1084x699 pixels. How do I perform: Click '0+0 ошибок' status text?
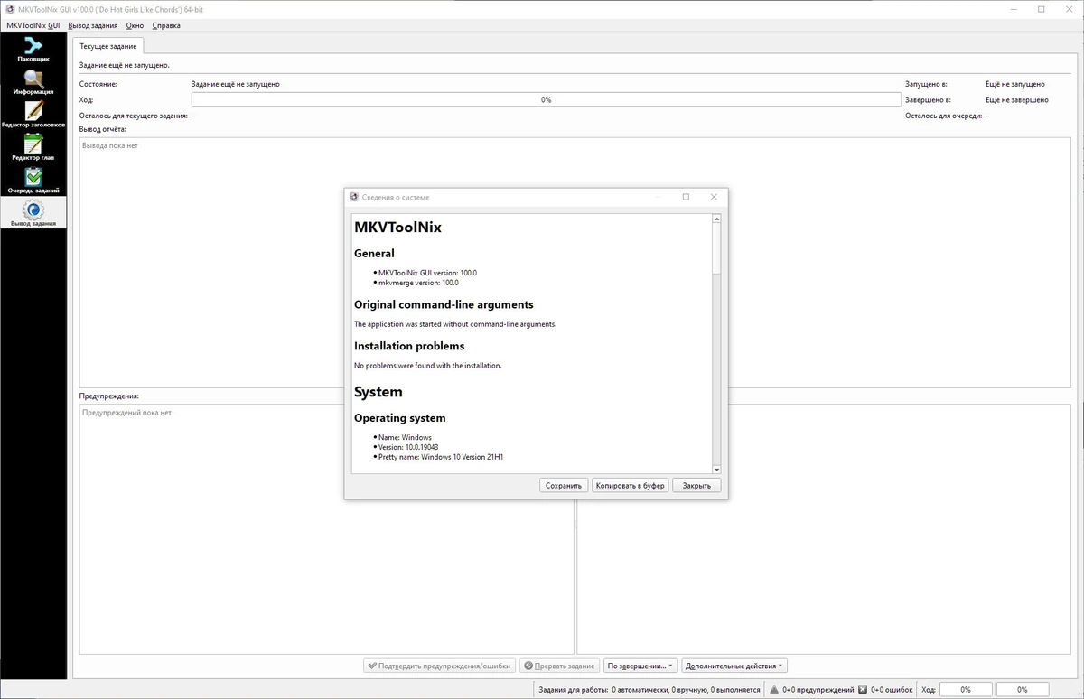click(892, 689)
